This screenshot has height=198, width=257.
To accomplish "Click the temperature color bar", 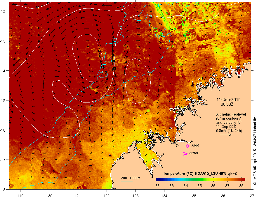I will [x=200, y=180].
